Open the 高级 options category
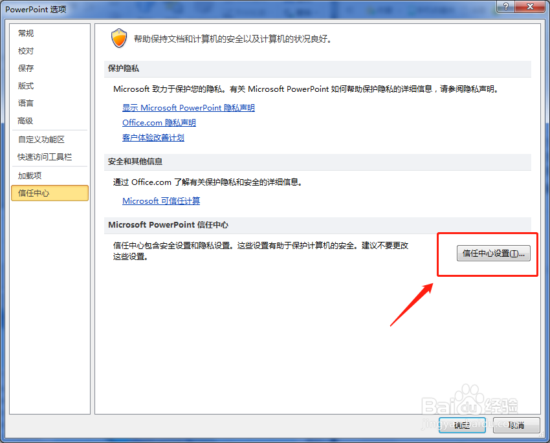 tap(26, 121)
